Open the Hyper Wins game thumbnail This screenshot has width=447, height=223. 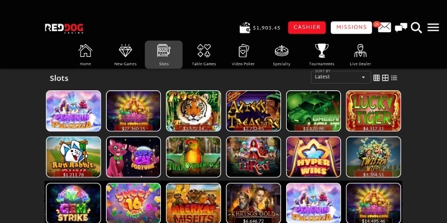coord(313,157)
